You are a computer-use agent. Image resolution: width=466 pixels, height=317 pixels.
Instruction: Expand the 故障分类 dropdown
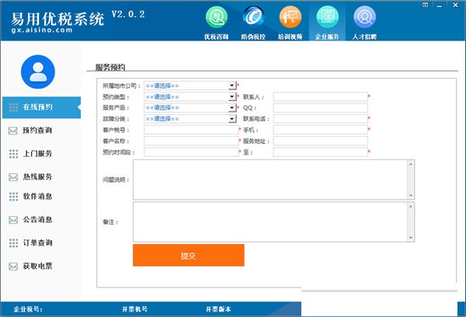pyautogui.click(x=232, y=119)
